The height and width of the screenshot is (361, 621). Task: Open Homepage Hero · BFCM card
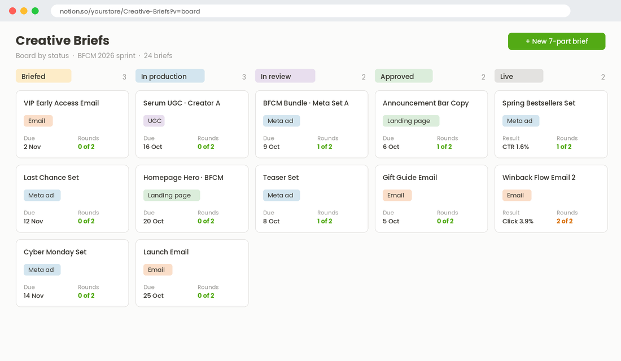click(192, 199)
